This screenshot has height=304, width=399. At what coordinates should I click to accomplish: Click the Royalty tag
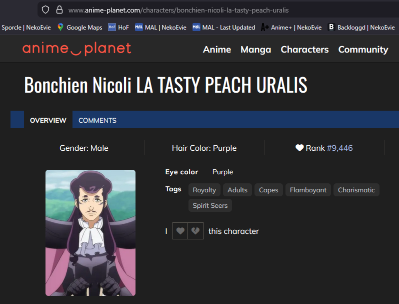pyautogui.click(x=204, y=190)
